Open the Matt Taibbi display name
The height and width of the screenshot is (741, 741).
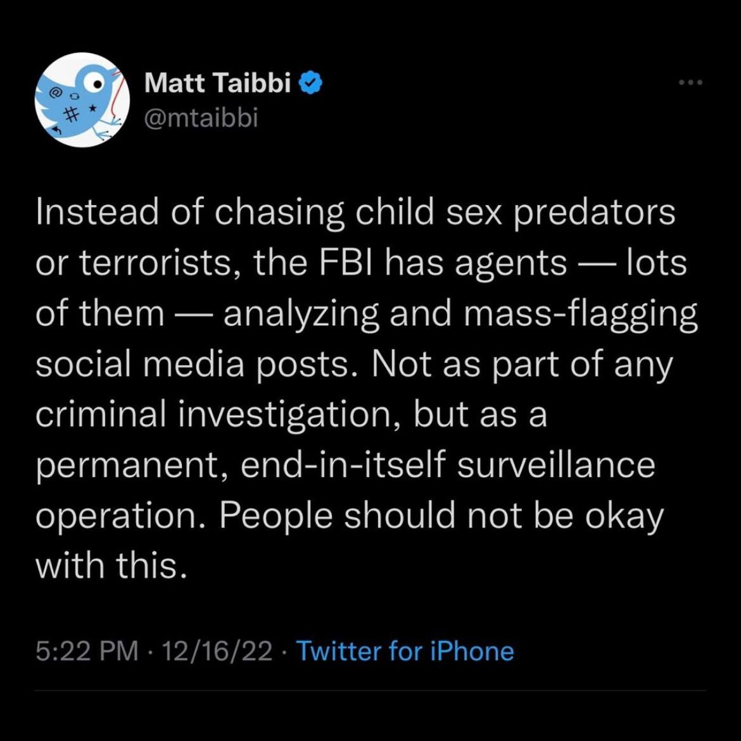[x=218, y=84]
